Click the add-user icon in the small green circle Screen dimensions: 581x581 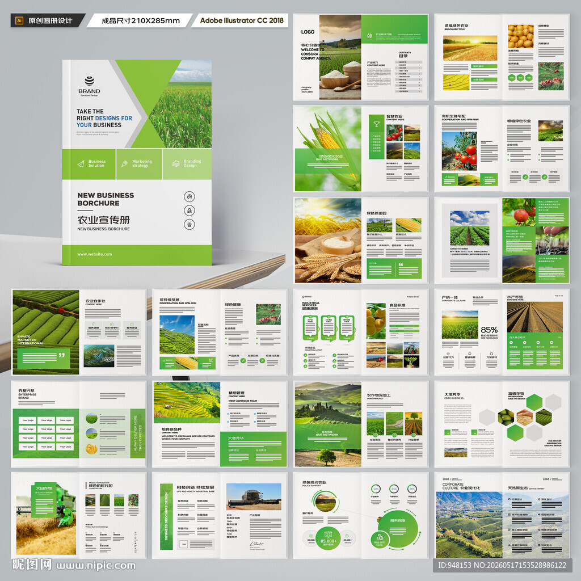(380, 537)
